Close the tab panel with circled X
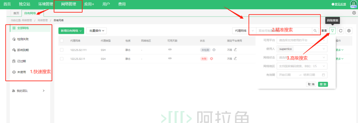 point(354,13)
